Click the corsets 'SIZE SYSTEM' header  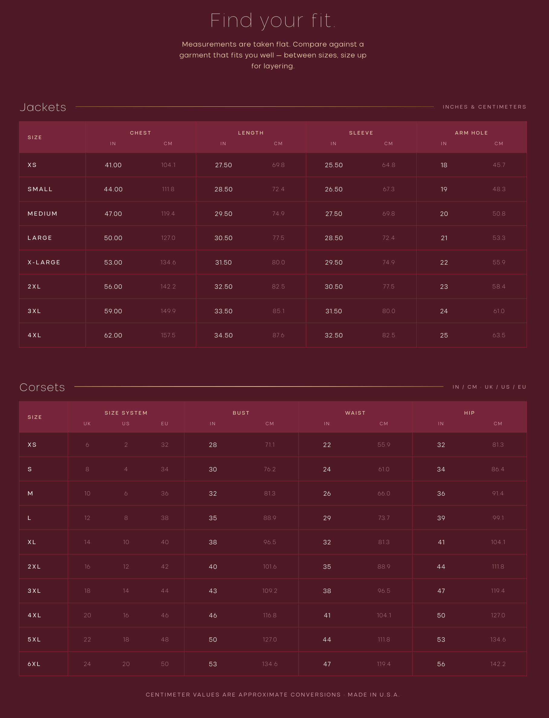click(126, 413)
